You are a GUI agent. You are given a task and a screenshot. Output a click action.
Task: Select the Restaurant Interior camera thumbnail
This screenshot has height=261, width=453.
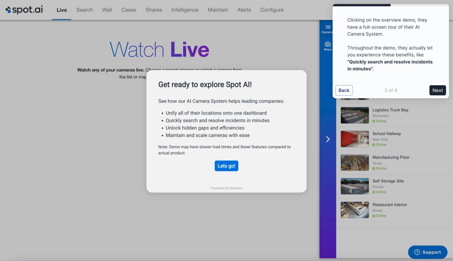pos(355,210)
